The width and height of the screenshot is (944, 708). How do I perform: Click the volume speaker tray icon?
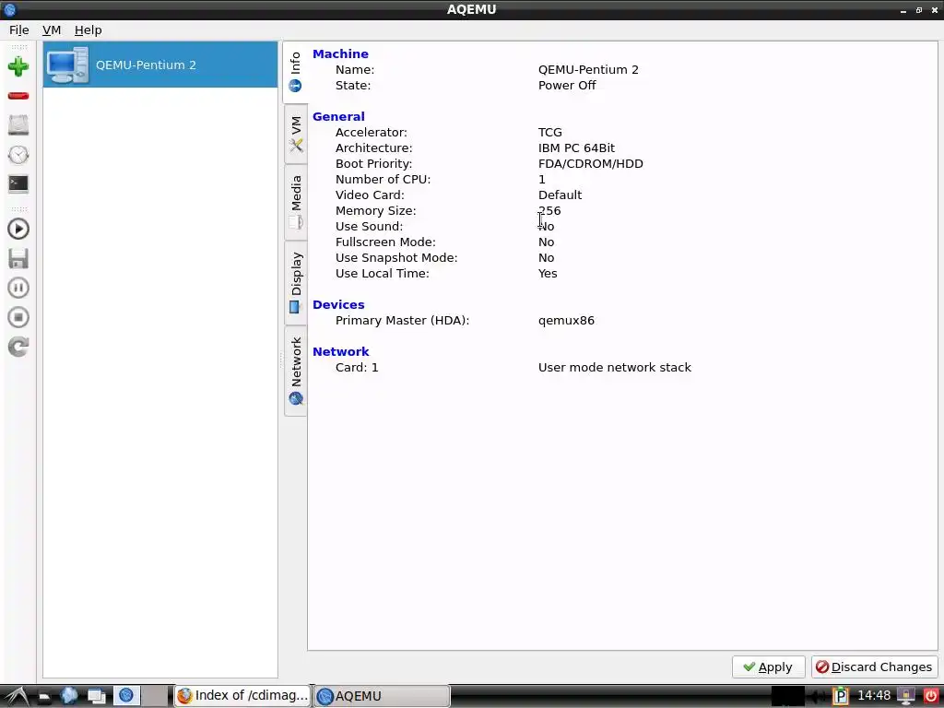[818, 697]
